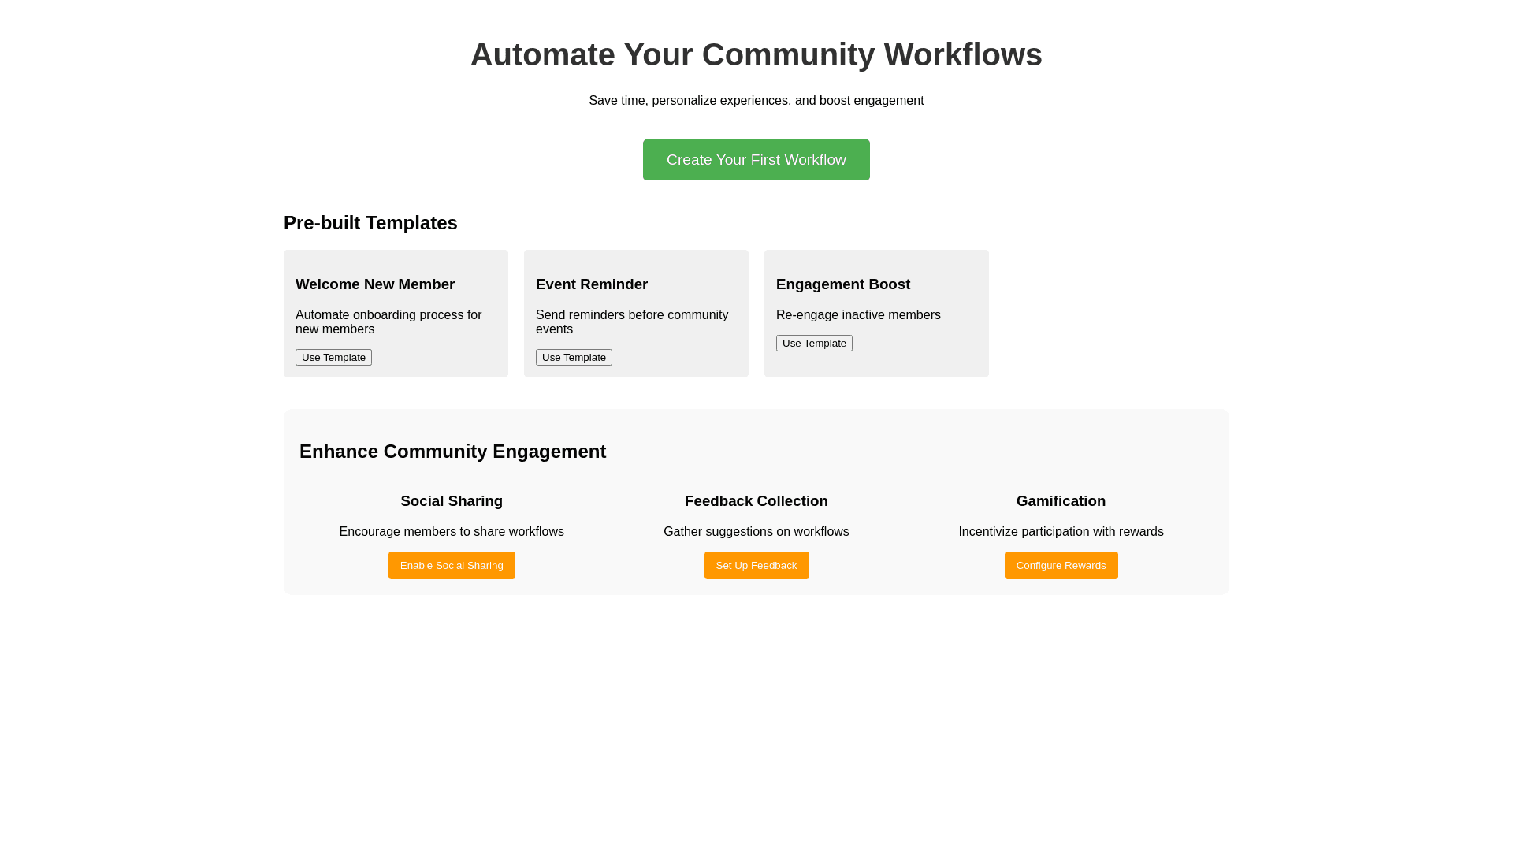The width and height of the screenshot is (1513, 851).
Task: Select the Welcome New Member card title
Action: pos(375,284)
